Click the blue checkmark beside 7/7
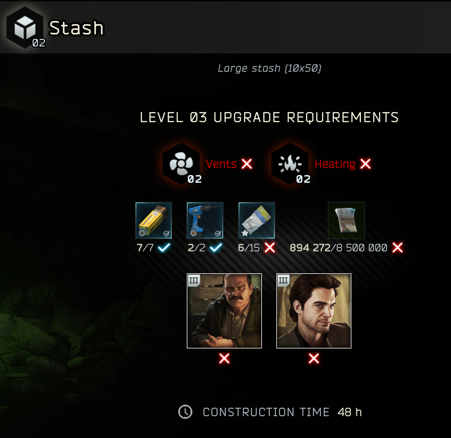 [x=164, y=248]
